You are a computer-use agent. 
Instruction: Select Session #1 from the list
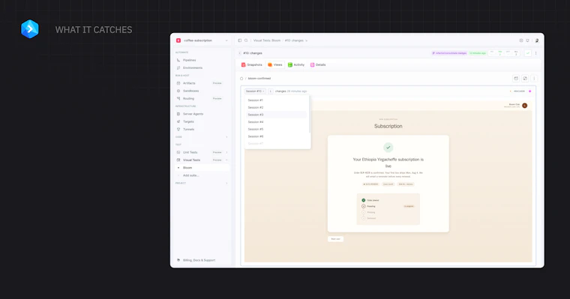pyautogui.click(x=276, y=100)
